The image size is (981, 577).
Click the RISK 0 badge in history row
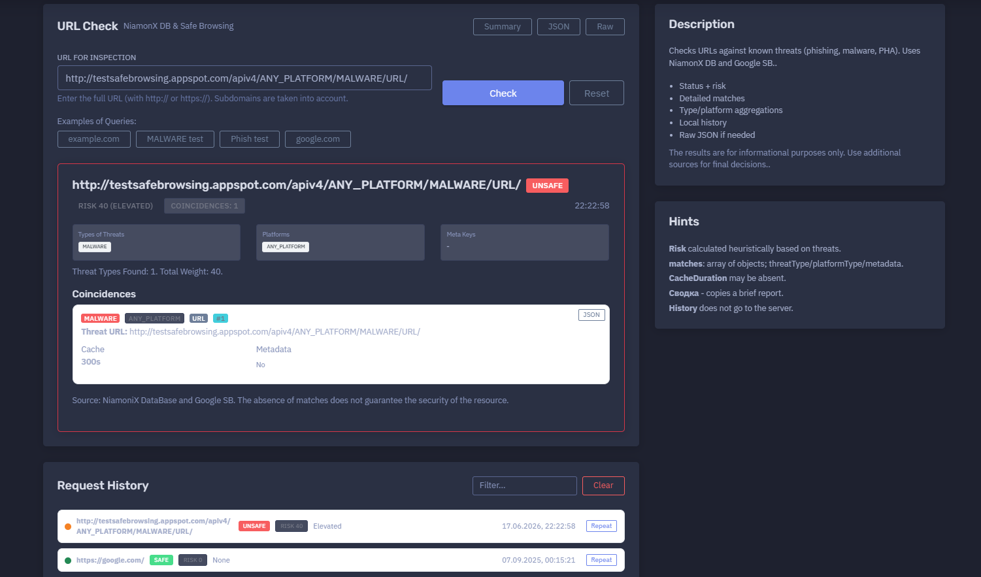[193, 560]
